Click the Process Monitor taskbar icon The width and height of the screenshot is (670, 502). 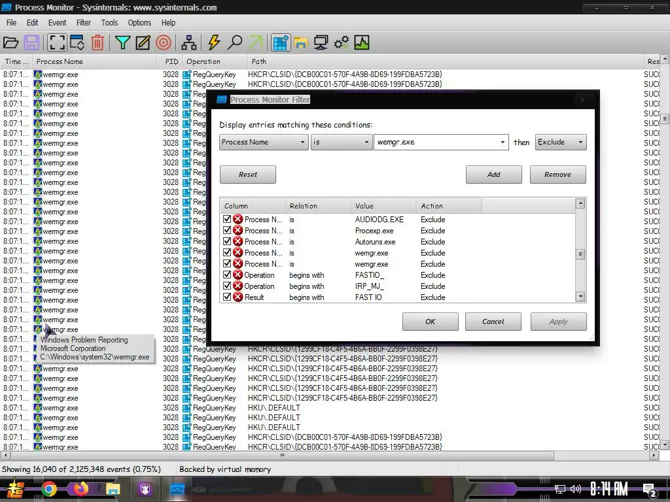177,489
